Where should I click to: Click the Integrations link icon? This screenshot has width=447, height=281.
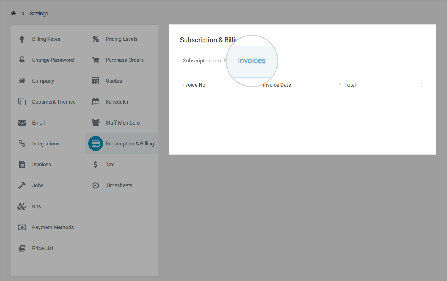22,144
